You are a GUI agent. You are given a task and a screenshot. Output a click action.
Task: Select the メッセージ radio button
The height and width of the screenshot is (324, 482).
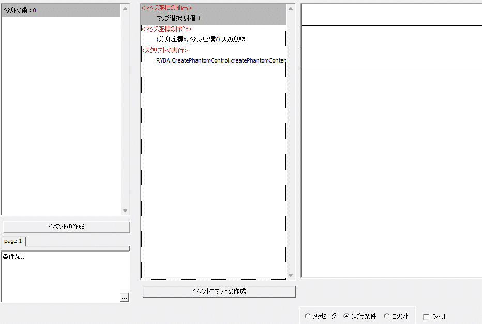(308, 316)
